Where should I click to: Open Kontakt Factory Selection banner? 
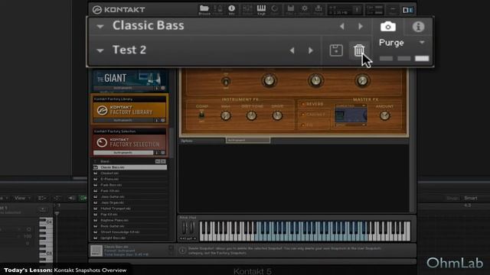coord(129,143)
